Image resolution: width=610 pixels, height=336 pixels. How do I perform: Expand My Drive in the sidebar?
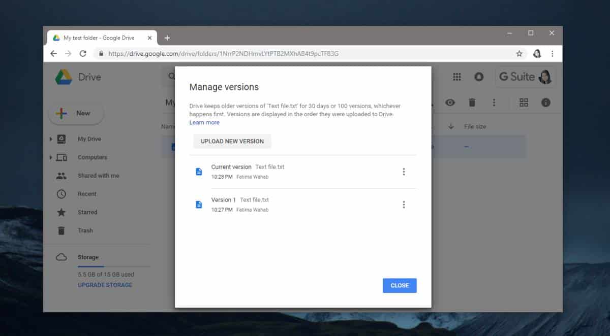click(x=51, y=139)
